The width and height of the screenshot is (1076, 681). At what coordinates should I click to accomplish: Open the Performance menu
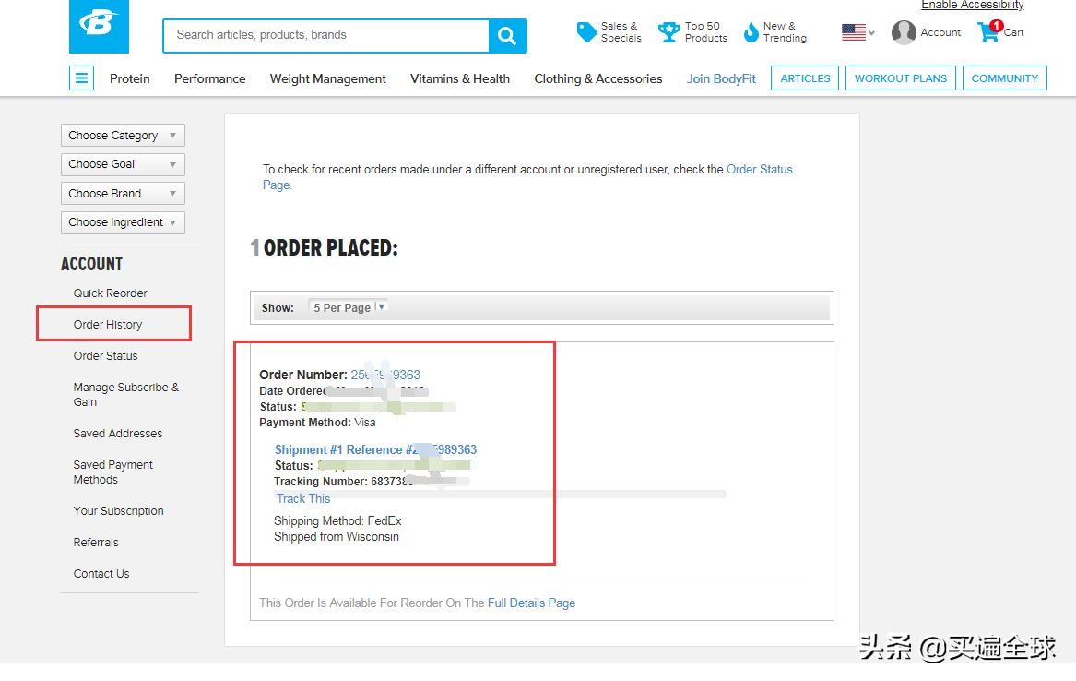(210, 79)
